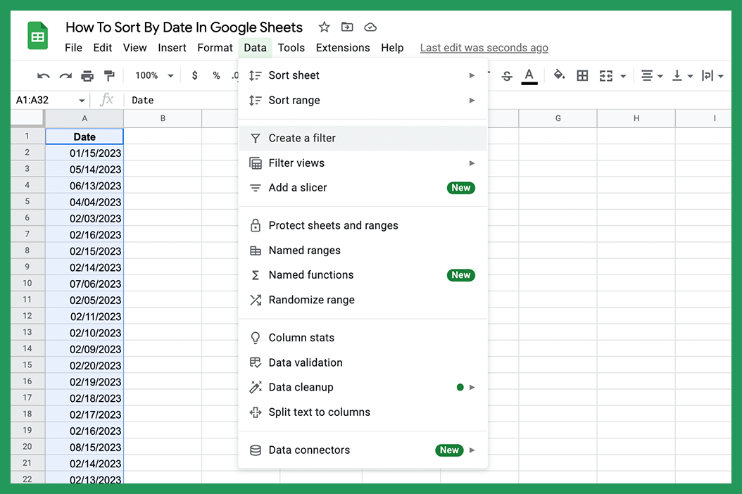Choose Create a filter
This screenshot has height=494, width=742.
click(x=363, y=138)
